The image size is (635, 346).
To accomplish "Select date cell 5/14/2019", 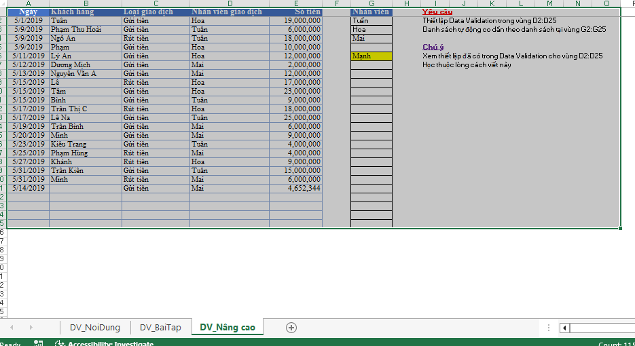I will (x=29, y=188).
